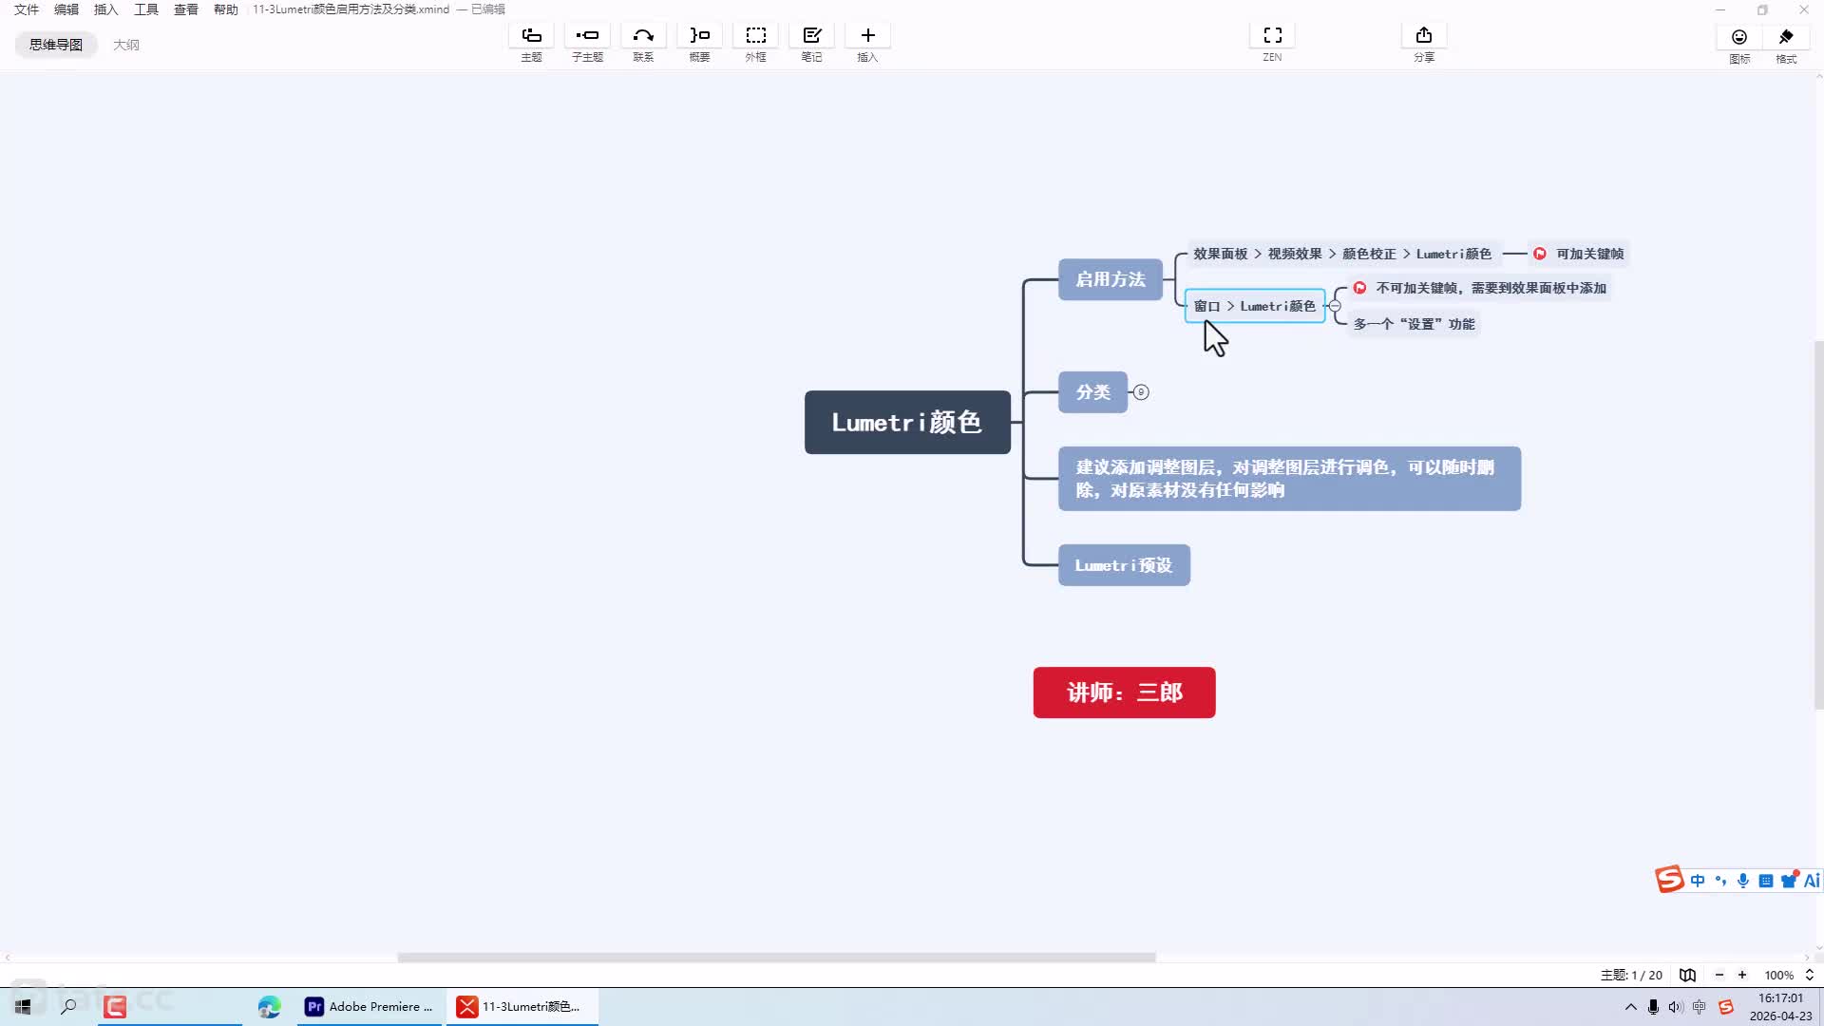Show hidden system tray icons

1630,1007
